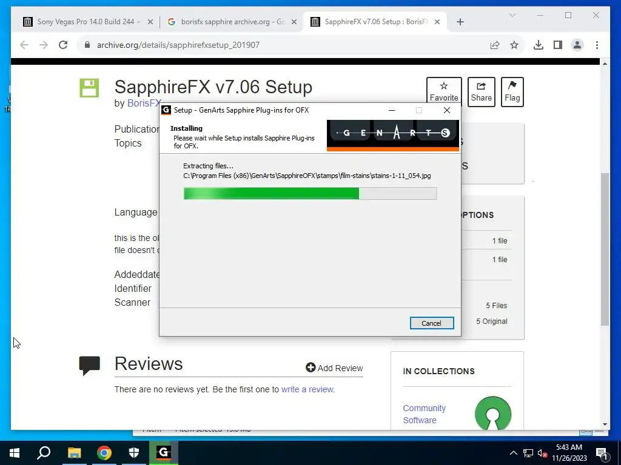Bookmark this page with star icon

[514, 45]
